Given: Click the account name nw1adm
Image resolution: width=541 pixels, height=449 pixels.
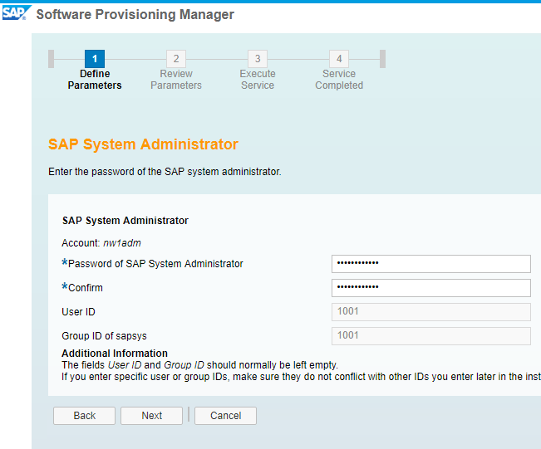Looking at the screenshot, I should 122,243.
